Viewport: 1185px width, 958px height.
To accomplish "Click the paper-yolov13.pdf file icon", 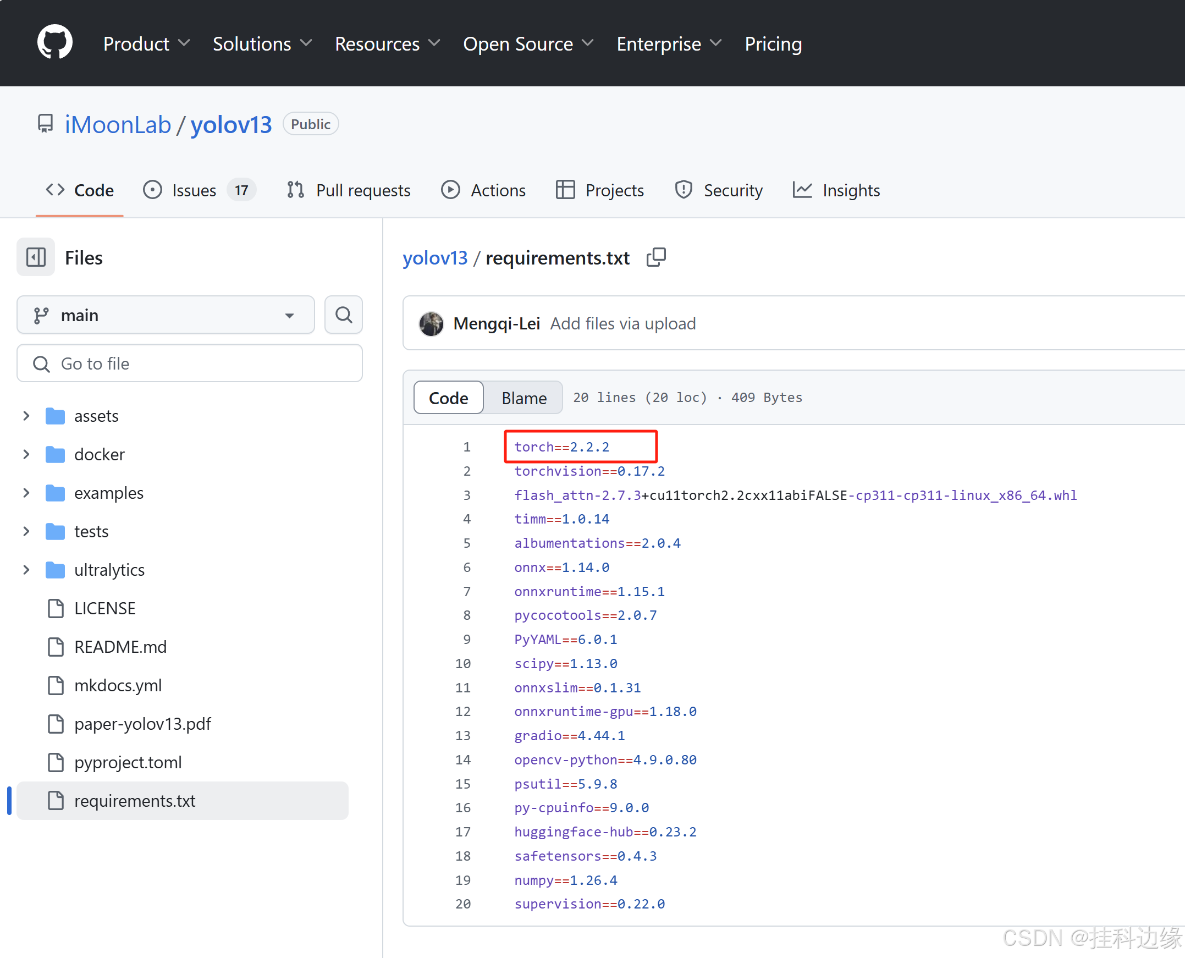I will click(56, 724).
